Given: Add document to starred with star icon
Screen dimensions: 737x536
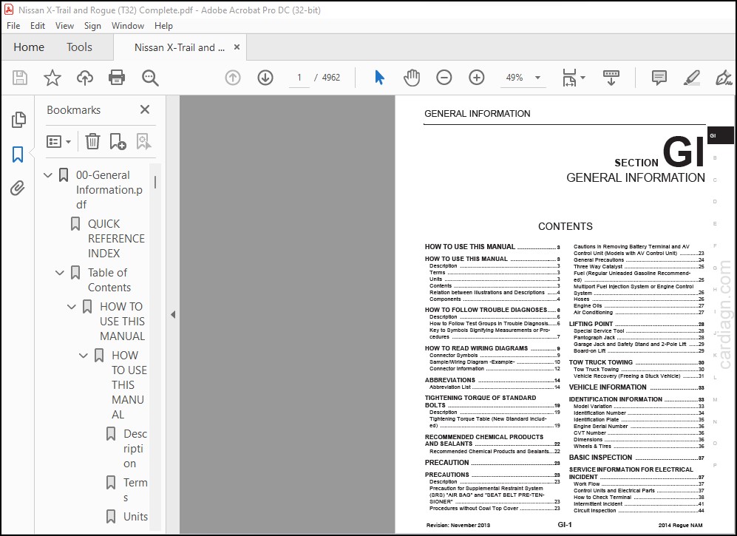Looking at the screenshot, I should [x=52, y=78].
